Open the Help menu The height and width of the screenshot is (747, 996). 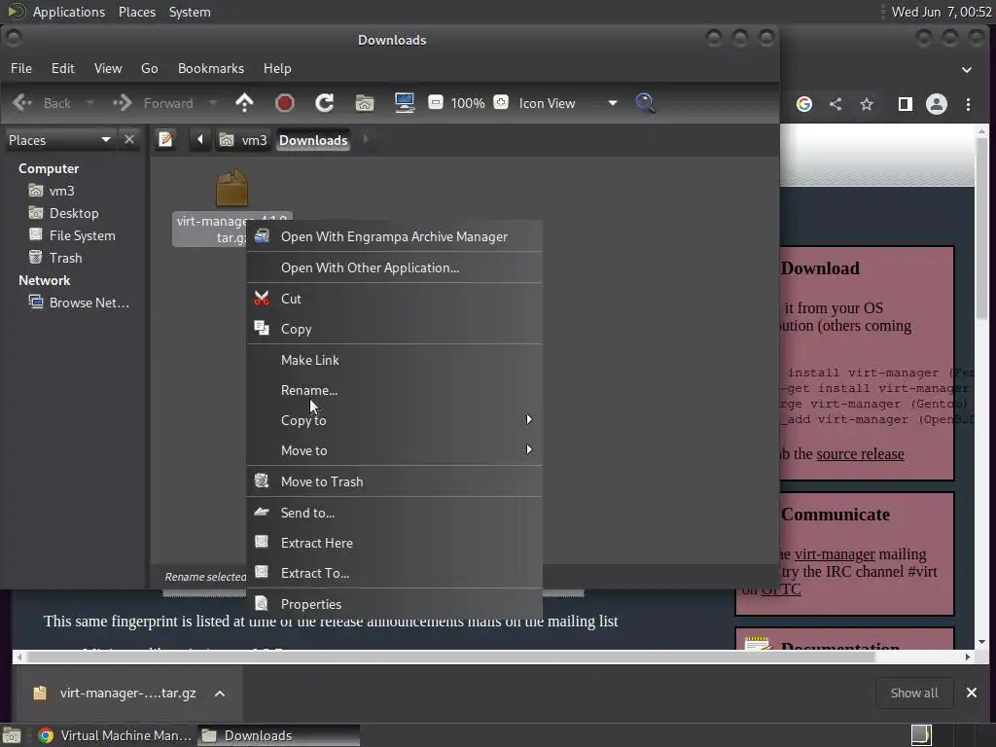click(x=277, y=68)
